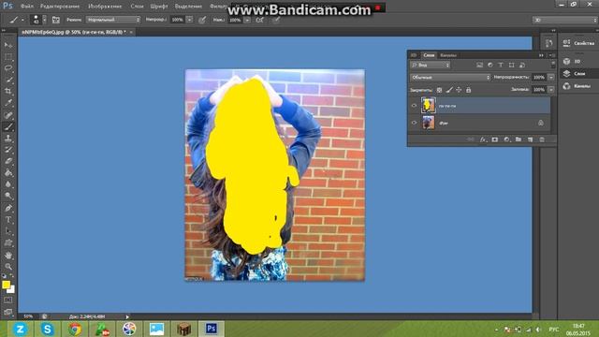Open the Слои menu
Screen dimensions: 599x337
pyautogui.click(x=137, y=7)
